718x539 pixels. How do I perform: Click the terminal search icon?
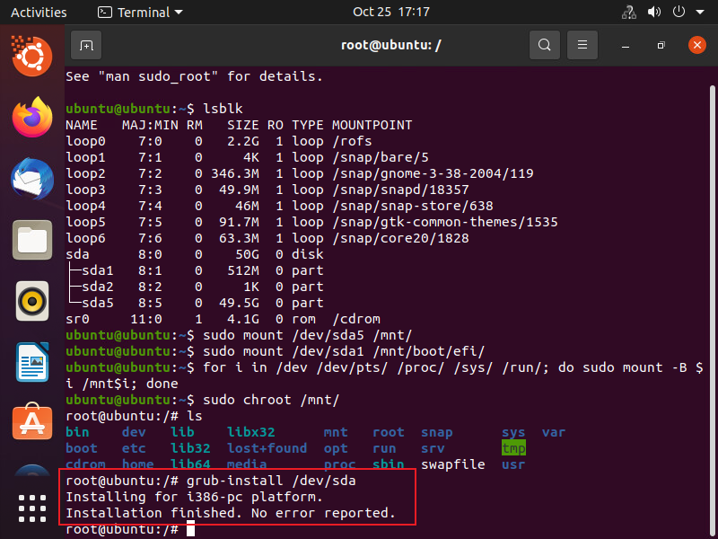(544, 45)
